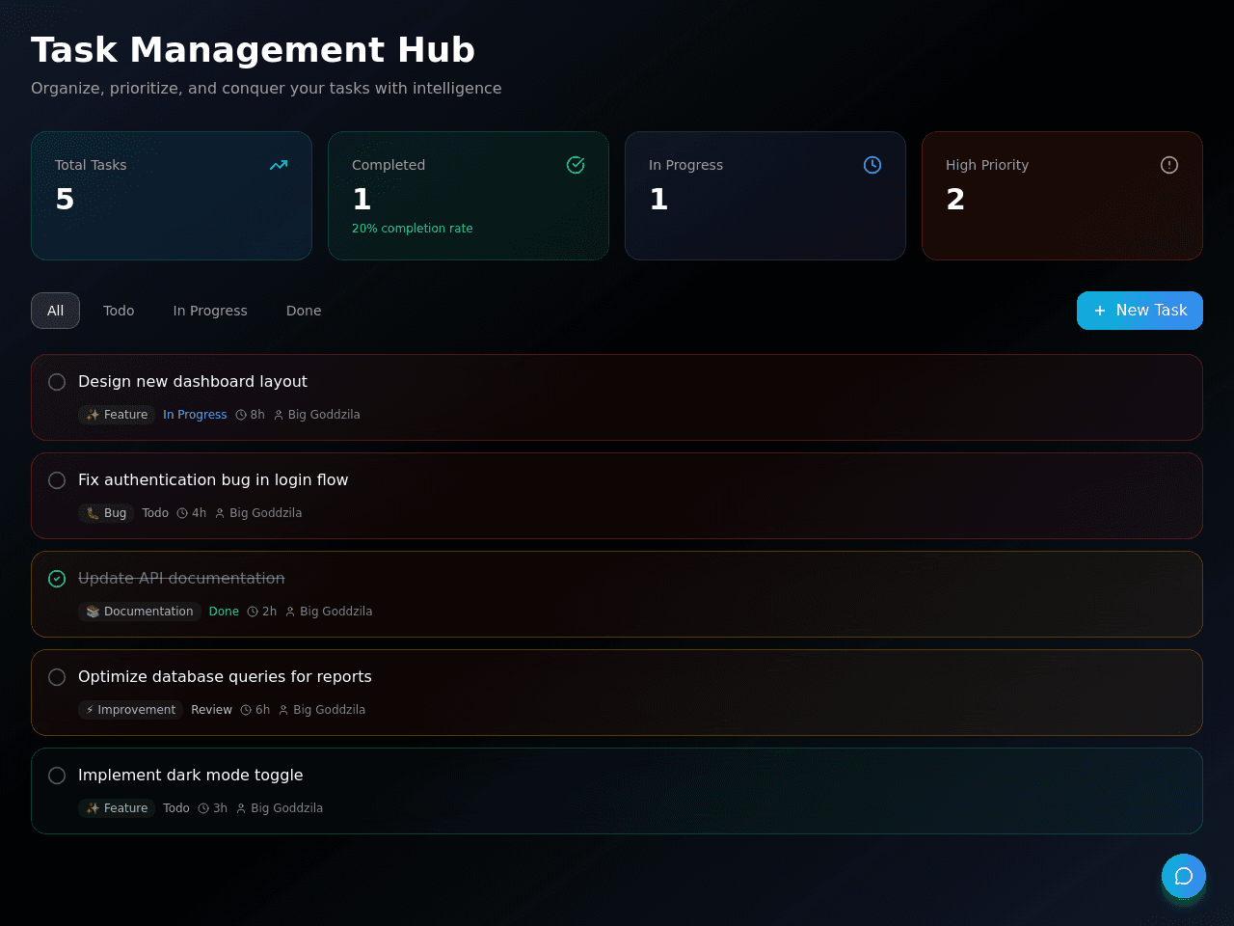Open the Completed stat card
The width and height of the screenshot is (1234, 926).
[469, 196]
